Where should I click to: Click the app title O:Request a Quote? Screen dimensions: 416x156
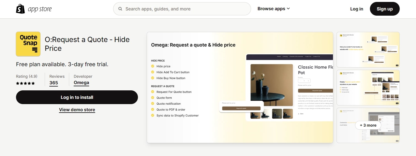[87, 44]
